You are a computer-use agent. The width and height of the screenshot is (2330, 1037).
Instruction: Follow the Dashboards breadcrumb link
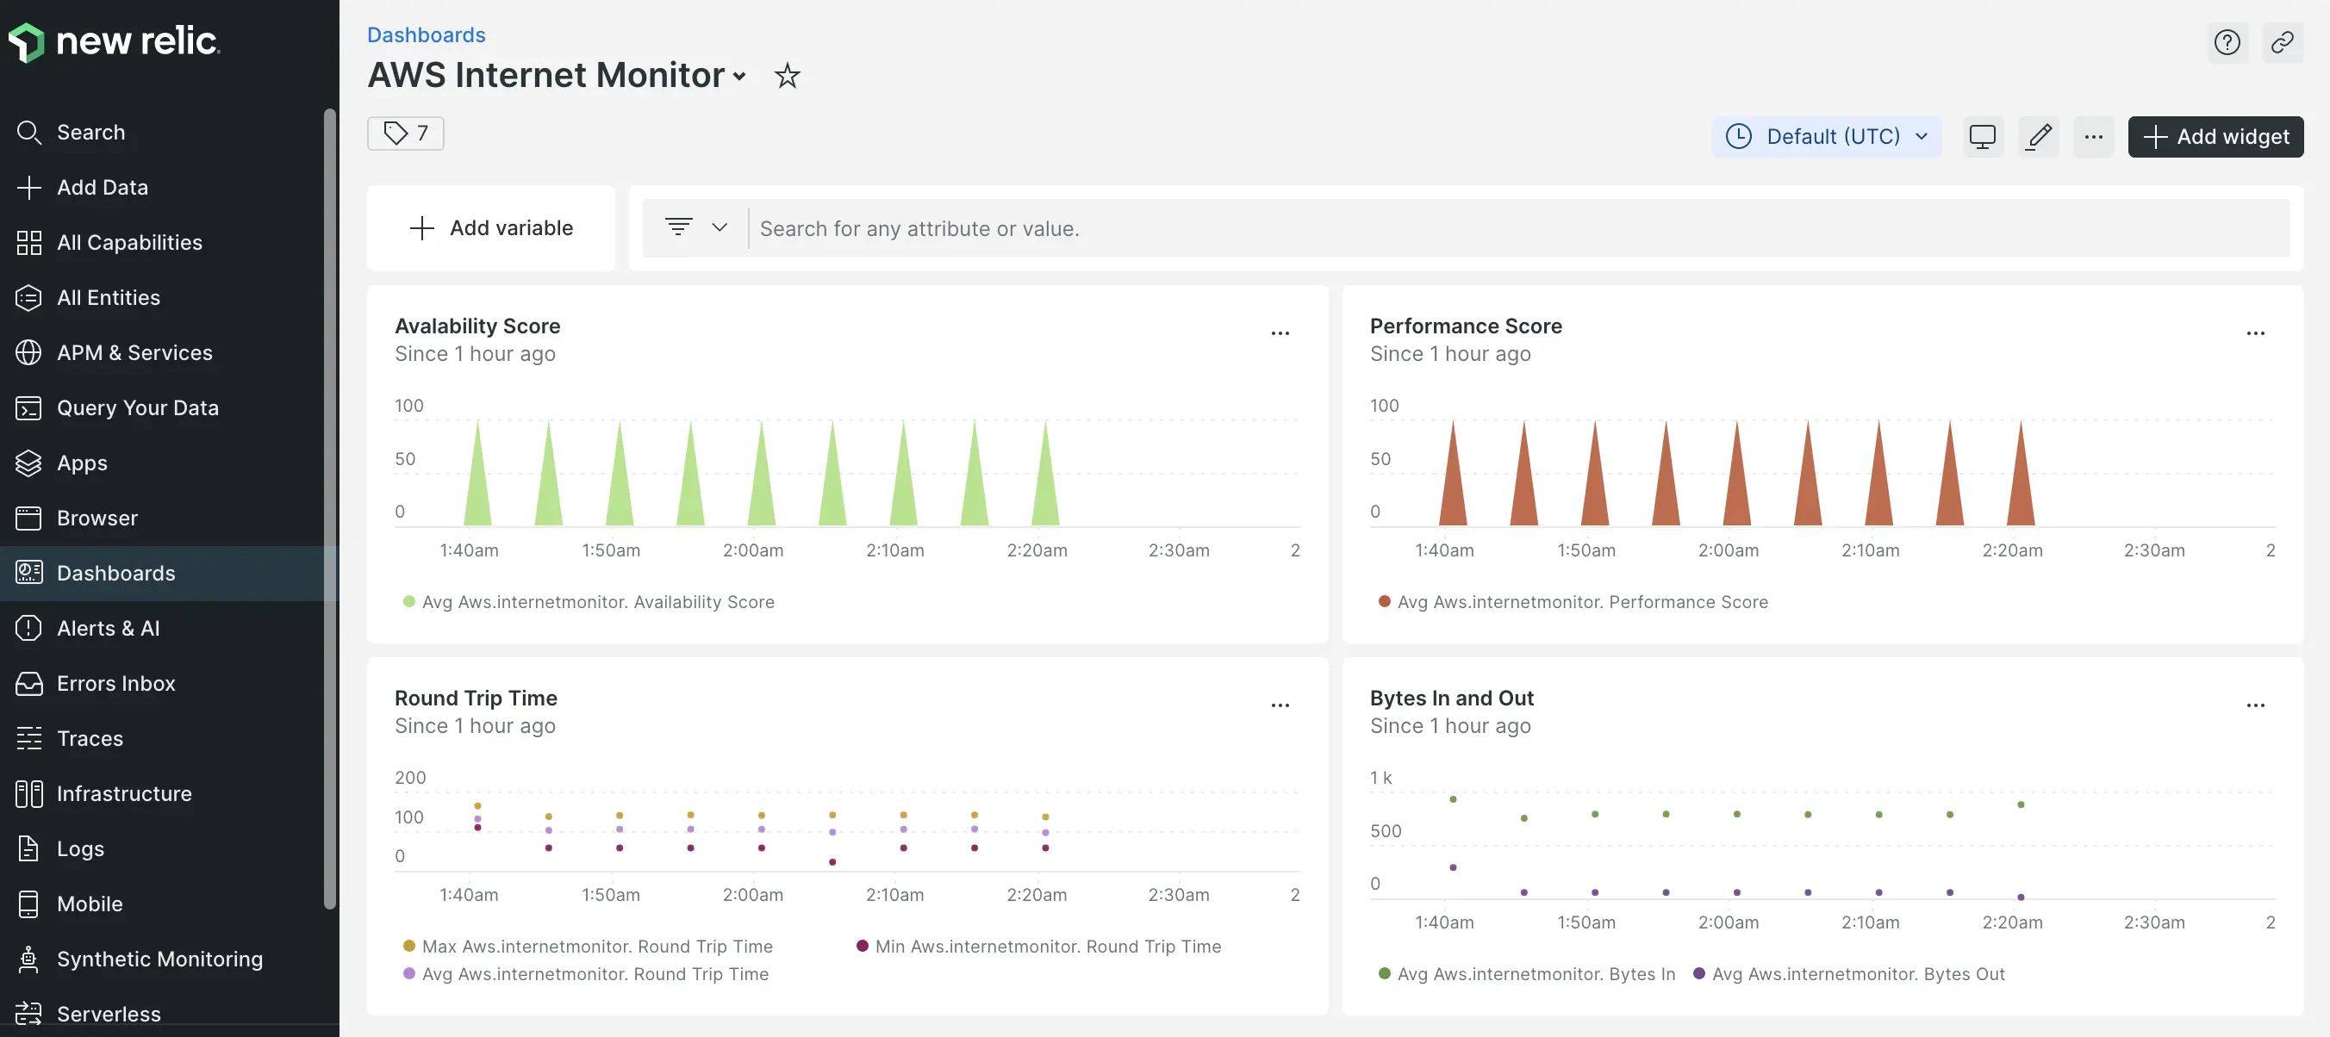pos(426,34)
